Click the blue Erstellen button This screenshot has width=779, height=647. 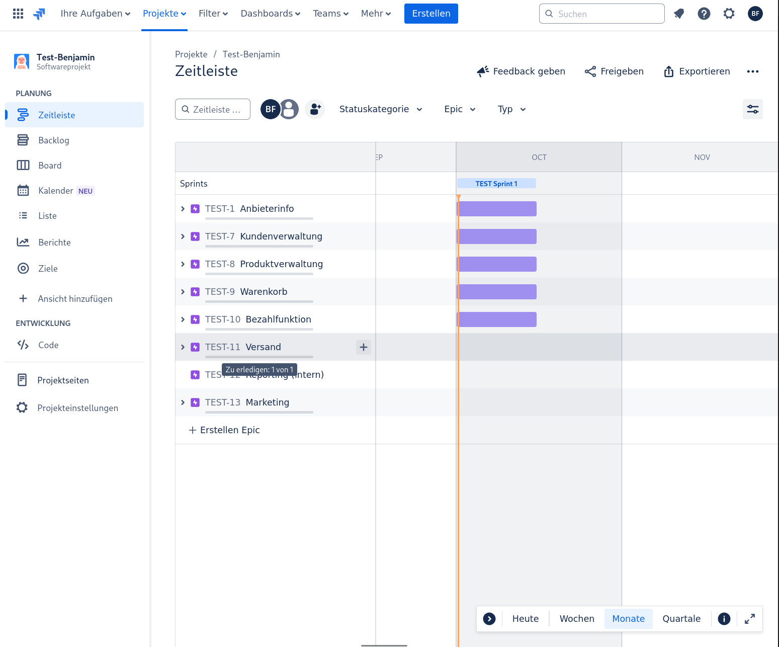tap(431, 14)
